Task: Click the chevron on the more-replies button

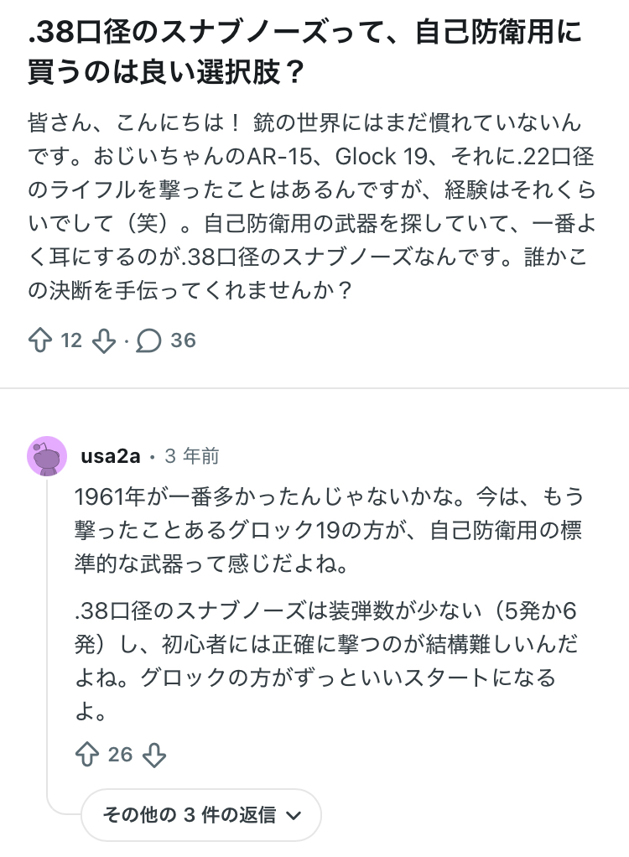Action: tap(294, 814)
